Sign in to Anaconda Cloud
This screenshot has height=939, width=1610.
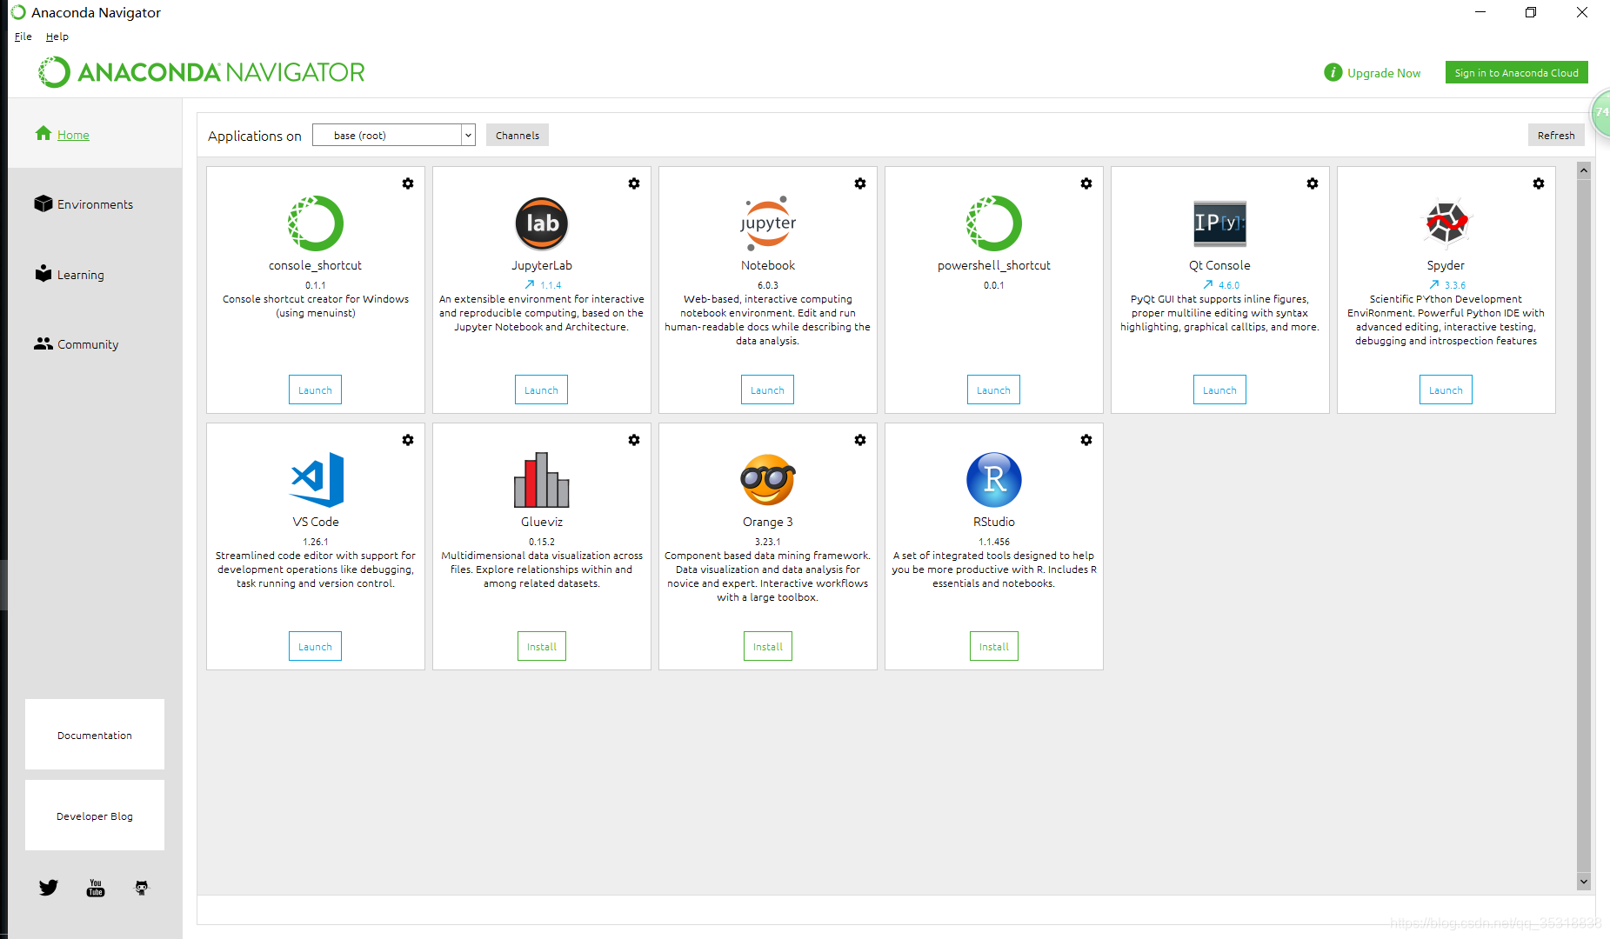[x=1516, y=73]
